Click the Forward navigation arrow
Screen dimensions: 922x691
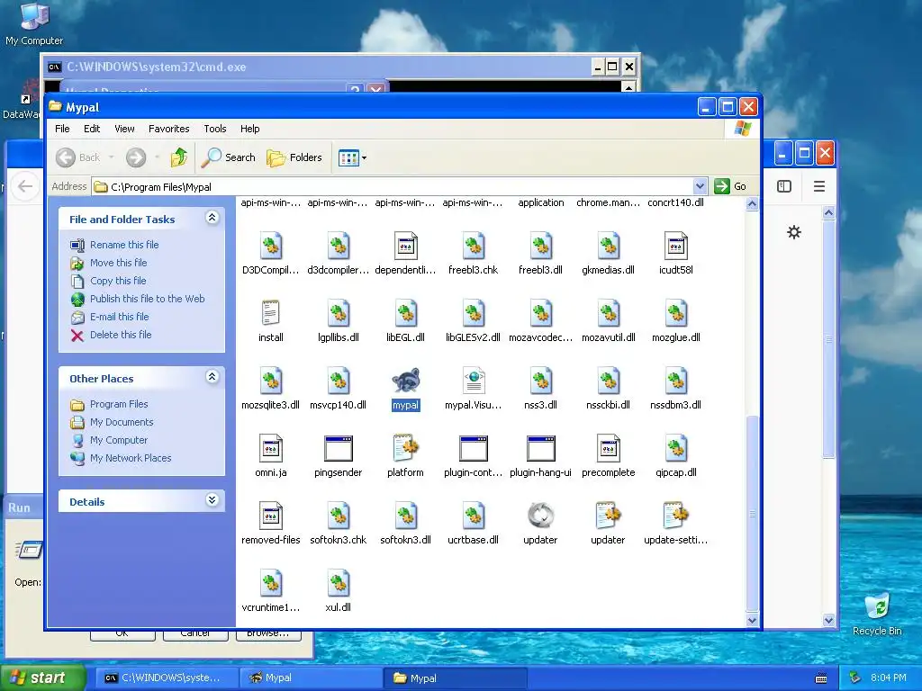coord(136,157)
